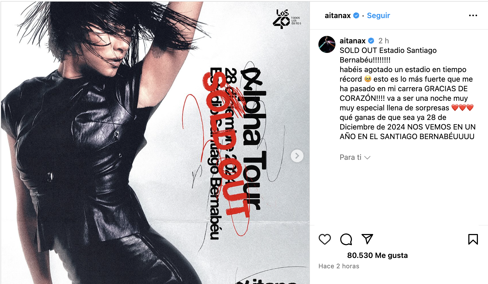Open aitanax profile picture avatar
The image size is (488, 284).
[327, 44]
